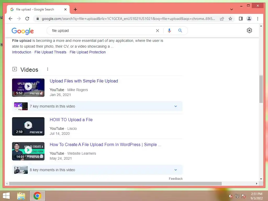Open a new tab with the plus button

point(75,9)
